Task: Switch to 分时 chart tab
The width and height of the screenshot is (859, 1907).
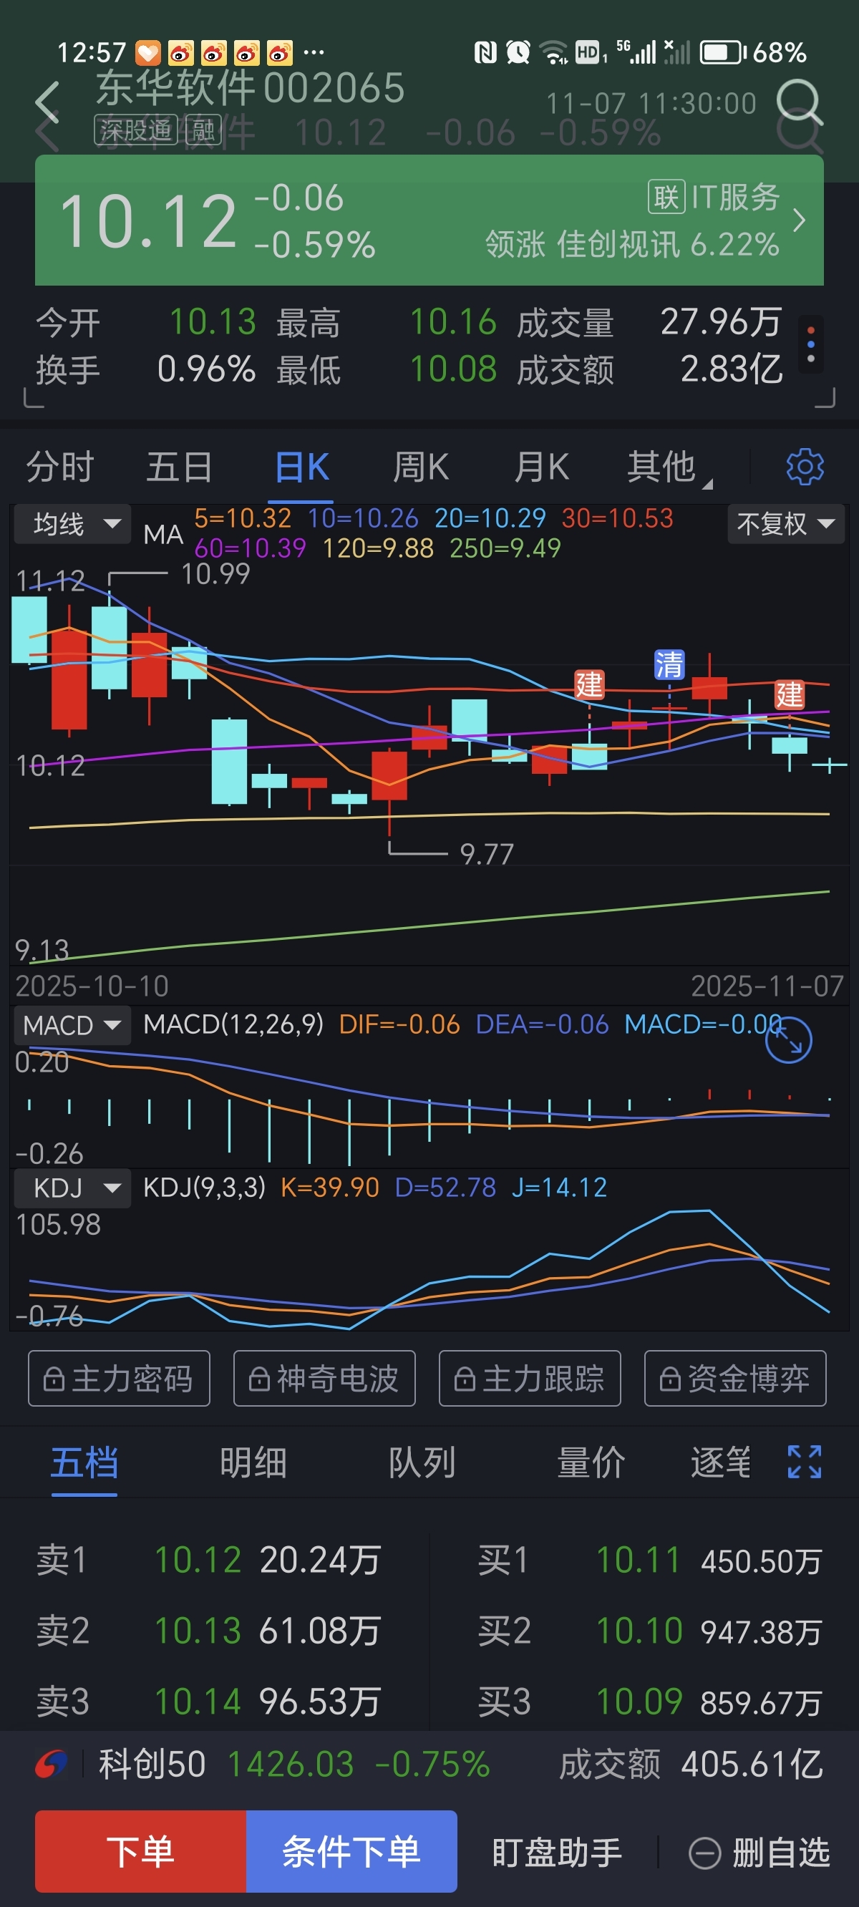Action: click(x=60, y=467)
